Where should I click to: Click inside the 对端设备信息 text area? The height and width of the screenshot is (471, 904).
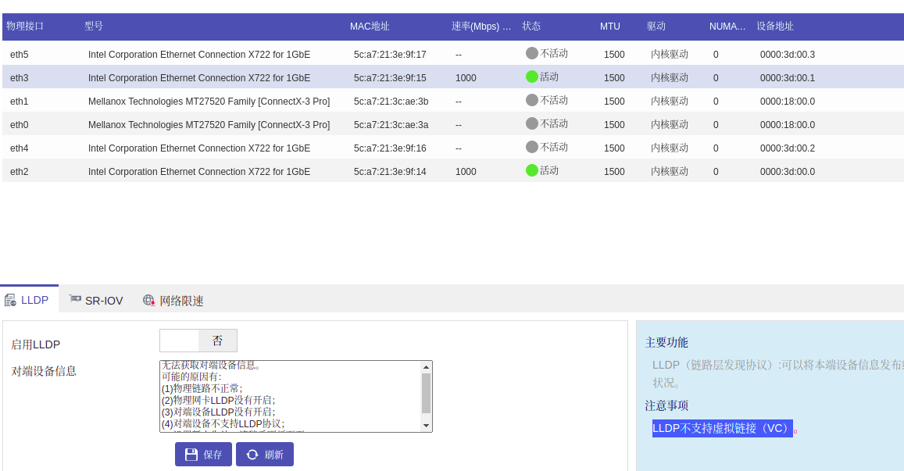click(x=289, y=397)
